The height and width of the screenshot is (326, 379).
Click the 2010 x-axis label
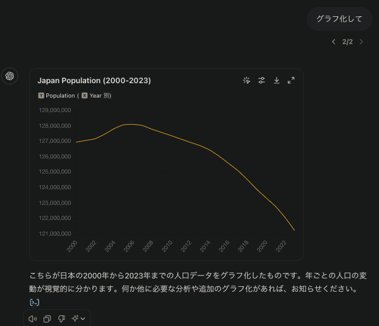coord(167,246)
